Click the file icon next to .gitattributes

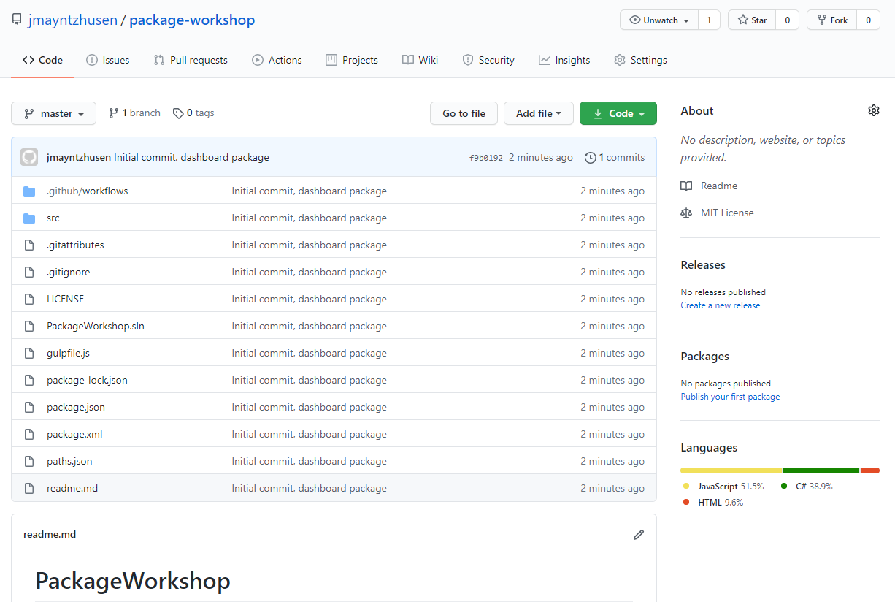coord(29,245)
